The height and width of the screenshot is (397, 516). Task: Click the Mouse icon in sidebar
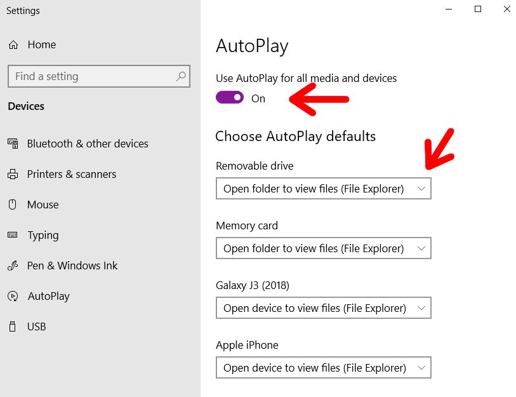tap(13, 205)
